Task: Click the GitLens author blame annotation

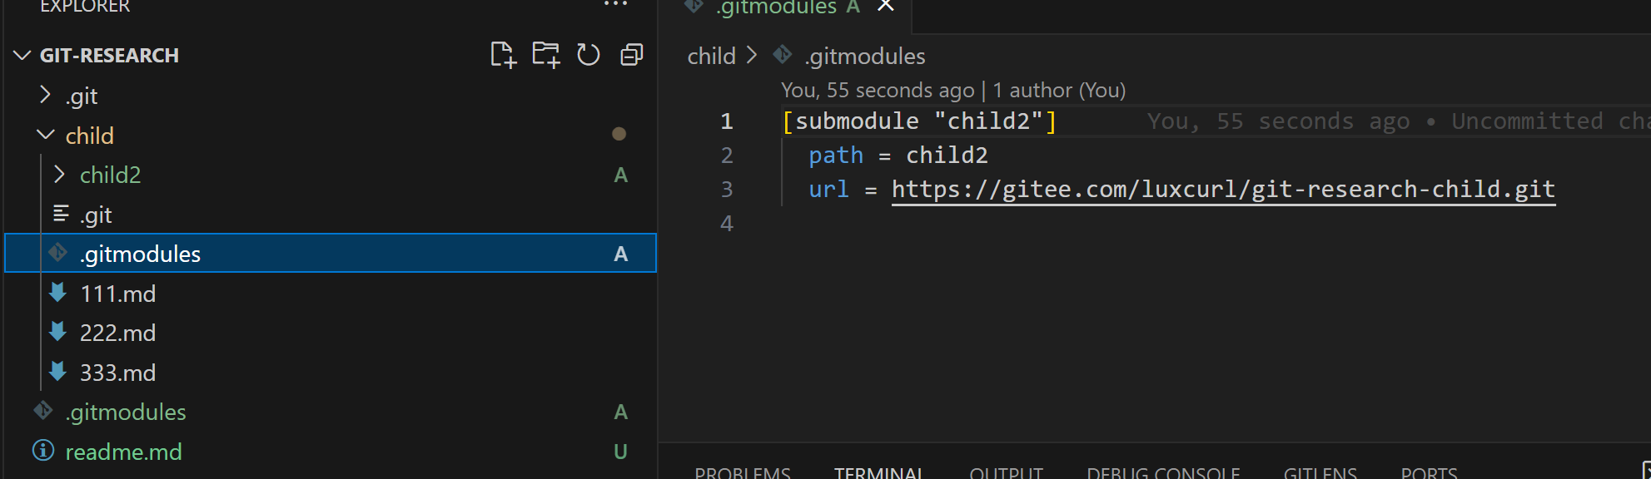Action: coord(952,90)
